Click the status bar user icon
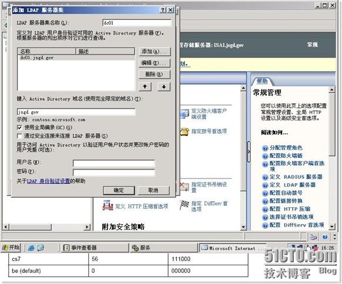Viewport: 342px width, 284px height. pyautogui.click(x=313, y=236)
